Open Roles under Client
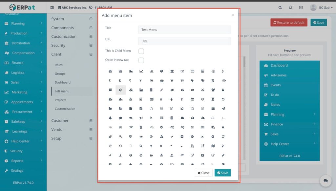This screenshot has height=191, width=336. 58,65
